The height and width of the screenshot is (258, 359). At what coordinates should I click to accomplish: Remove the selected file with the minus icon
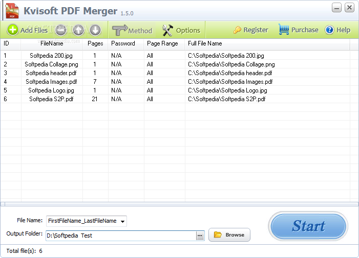[x=60, y=30]
